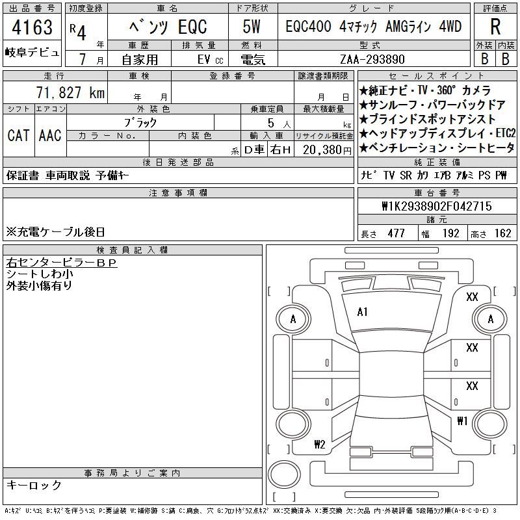Click the lot number 4163

[32, 27]
